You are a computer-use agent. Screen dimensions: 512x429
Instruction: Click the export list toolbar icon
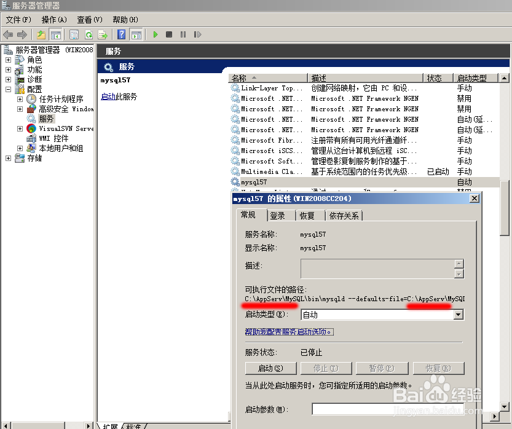102,34
